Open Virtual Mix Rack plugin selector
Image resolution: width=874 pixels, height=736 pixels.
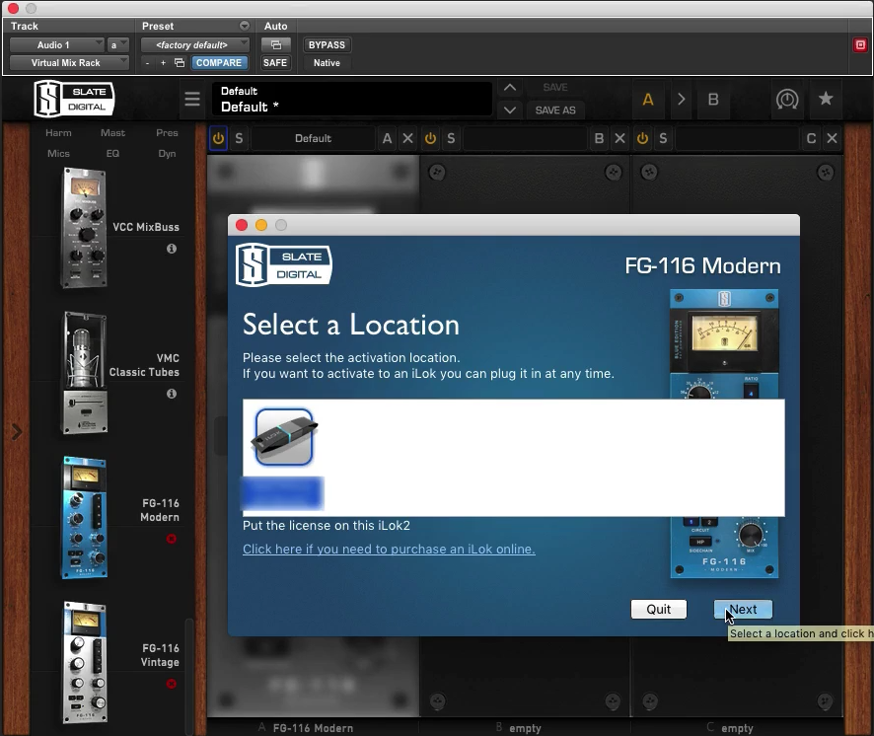click(x=69, y=63)
